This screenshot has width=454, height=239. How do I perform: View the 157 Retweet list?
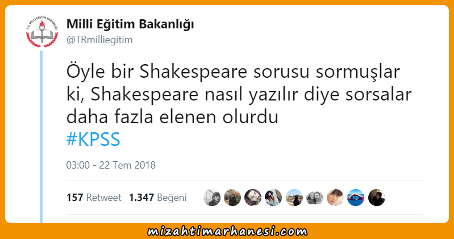(94, 198)
